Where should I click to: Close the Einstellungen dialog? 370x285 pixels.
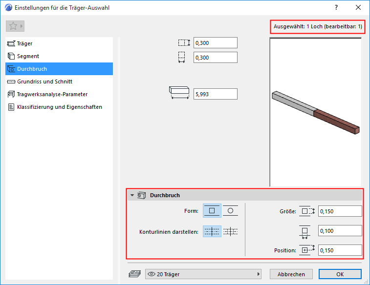tap(358, 7)
